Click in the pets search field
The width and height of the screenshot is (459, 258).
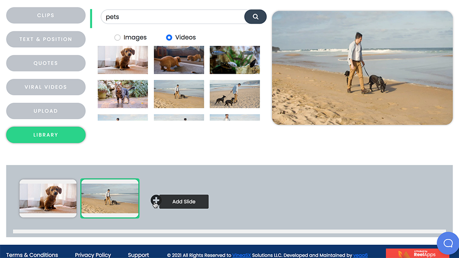point(172,17)
